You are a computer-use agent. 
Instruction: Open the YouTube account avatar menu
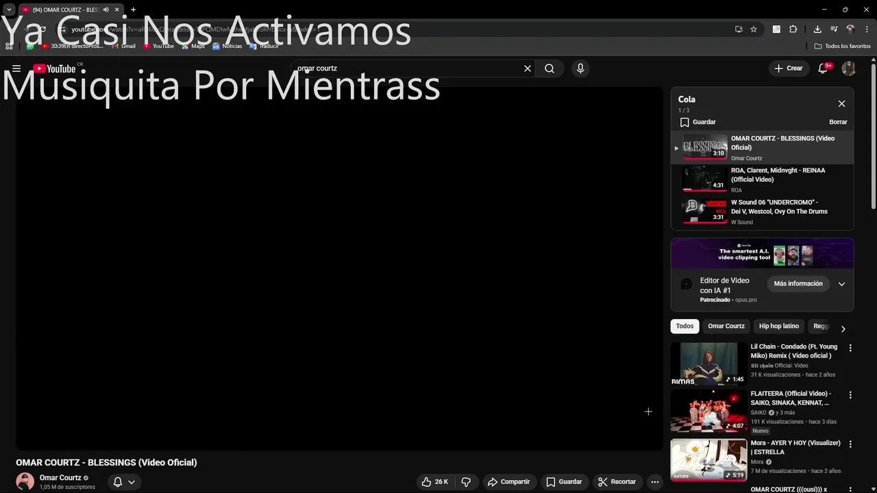pos(848,68)
